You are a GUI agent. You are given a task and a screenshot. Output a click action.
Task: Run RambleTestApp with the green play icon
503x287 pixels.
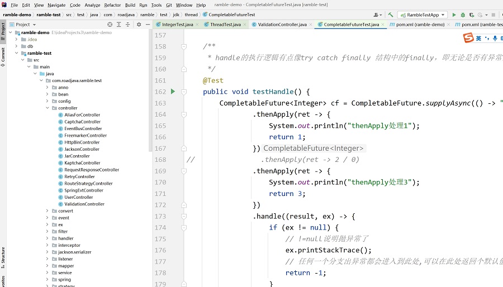pyautogui.click(x=454, y=15)
